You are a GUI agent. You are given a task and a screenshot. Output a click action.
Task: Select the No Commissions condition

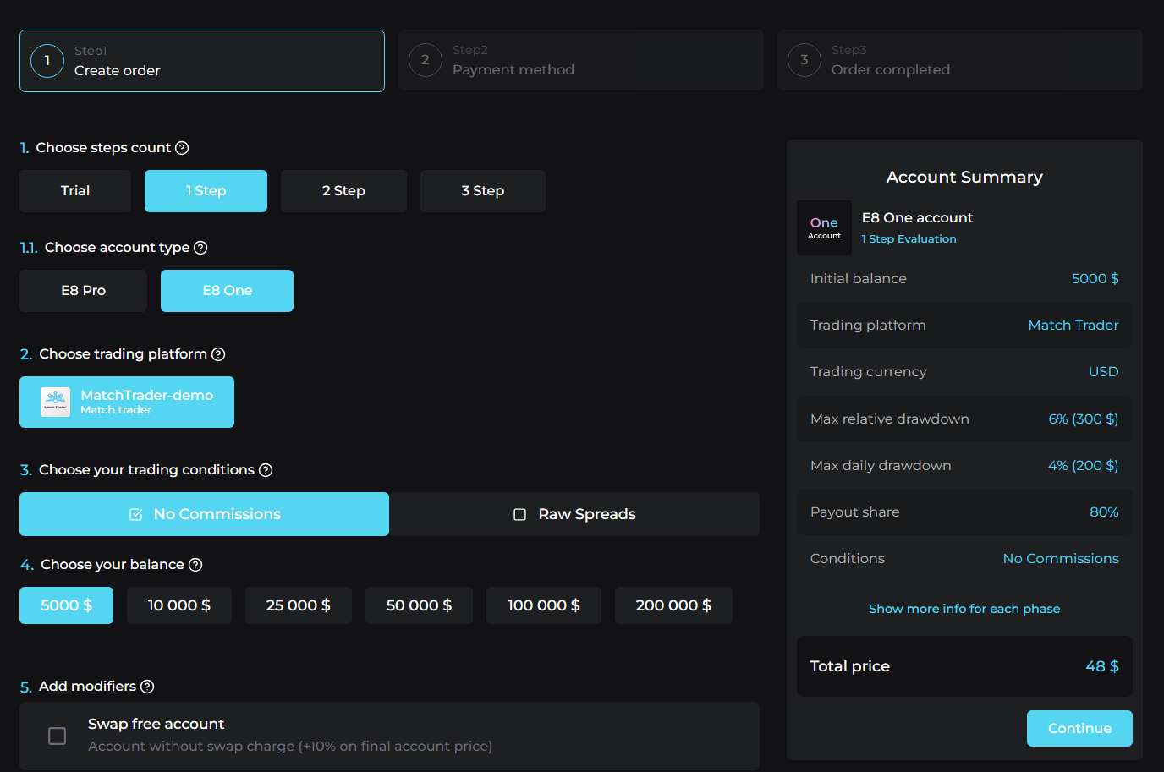(204, 514)
